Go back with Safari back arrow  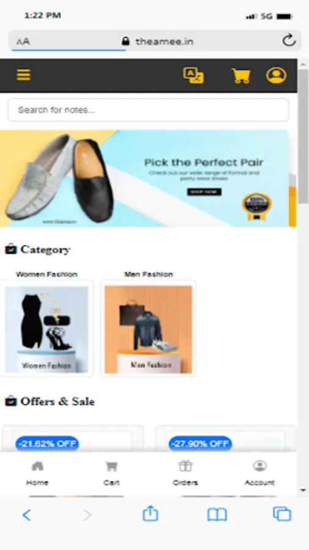tap(27, 515)
